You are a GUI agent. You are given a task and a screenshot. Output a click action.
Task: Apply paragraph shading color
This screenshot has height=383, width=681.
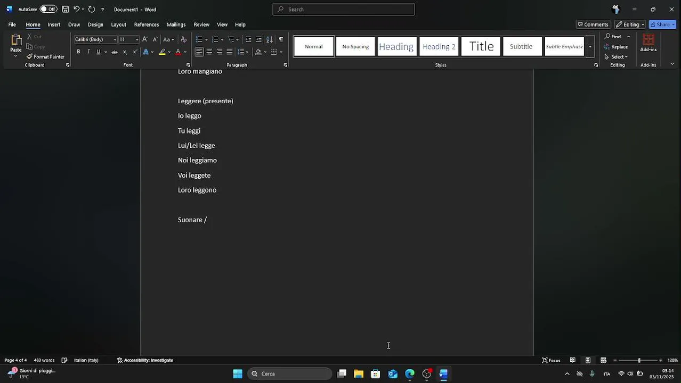(258, 52)
